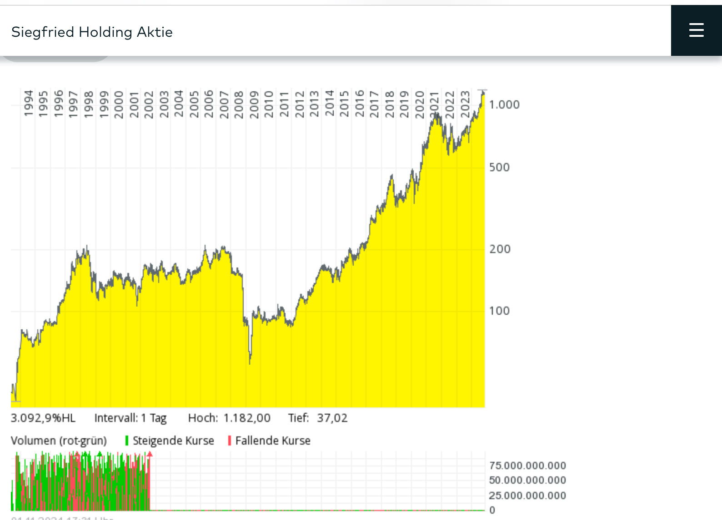
Task: Click the 2023 year label on chart
Action: click(465, 104)
